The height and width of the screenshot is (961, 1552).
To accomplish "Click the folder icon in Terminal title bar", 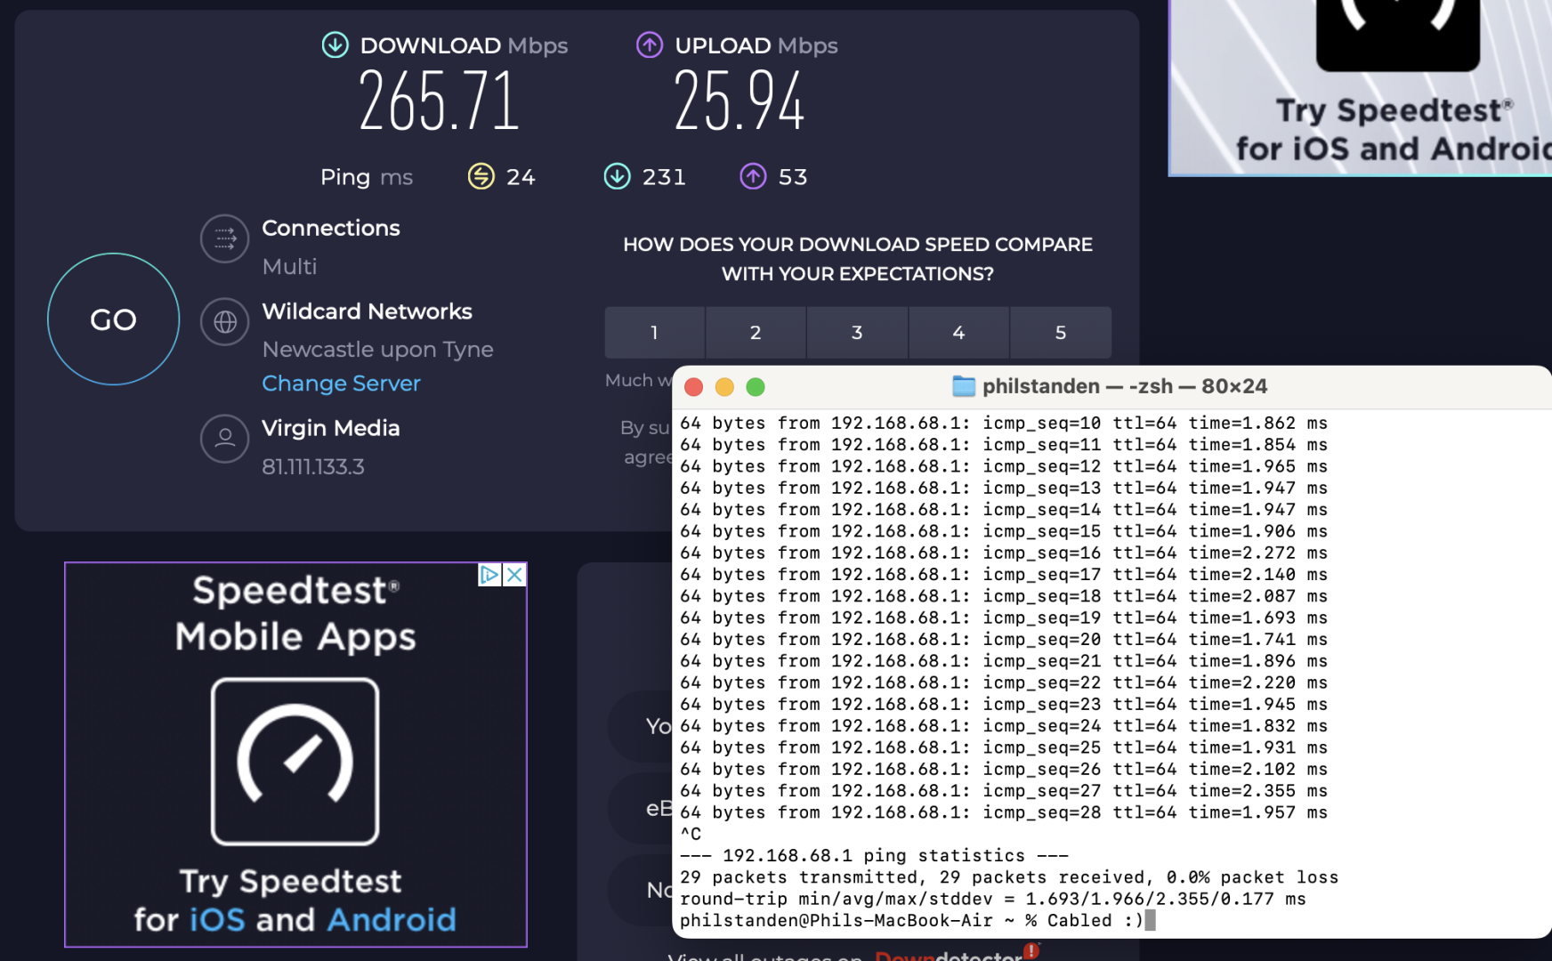I will click(963, 386).
